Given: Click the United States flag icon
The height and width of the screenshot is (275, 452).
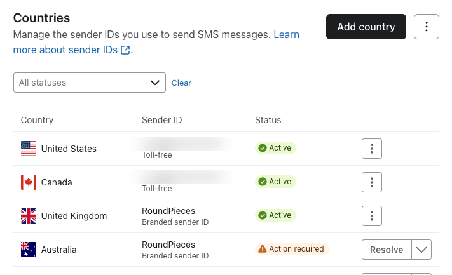Looking at the screenshot, I should pyautogui.click(x=29, y=149).
